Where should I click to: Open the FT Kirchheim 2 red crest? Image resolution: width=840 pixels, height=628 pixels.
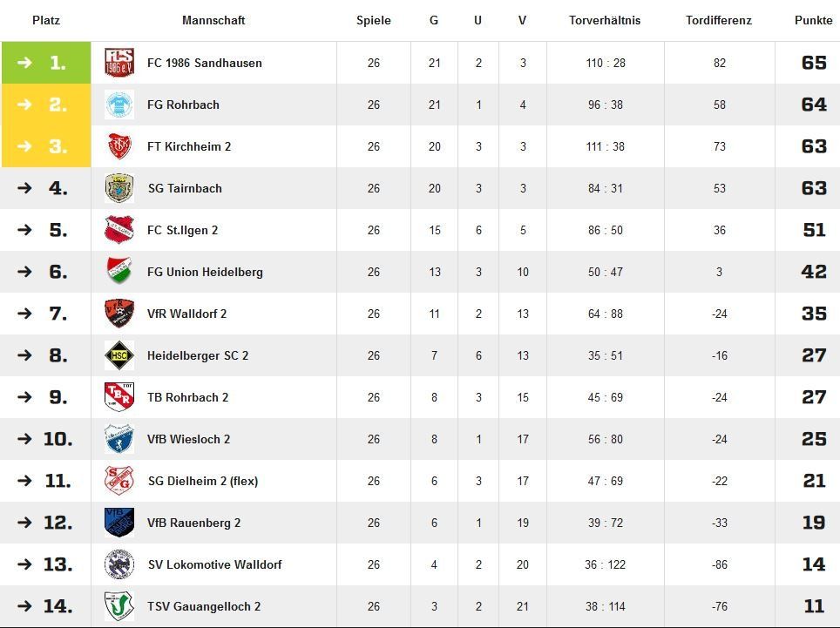(119, 146)
